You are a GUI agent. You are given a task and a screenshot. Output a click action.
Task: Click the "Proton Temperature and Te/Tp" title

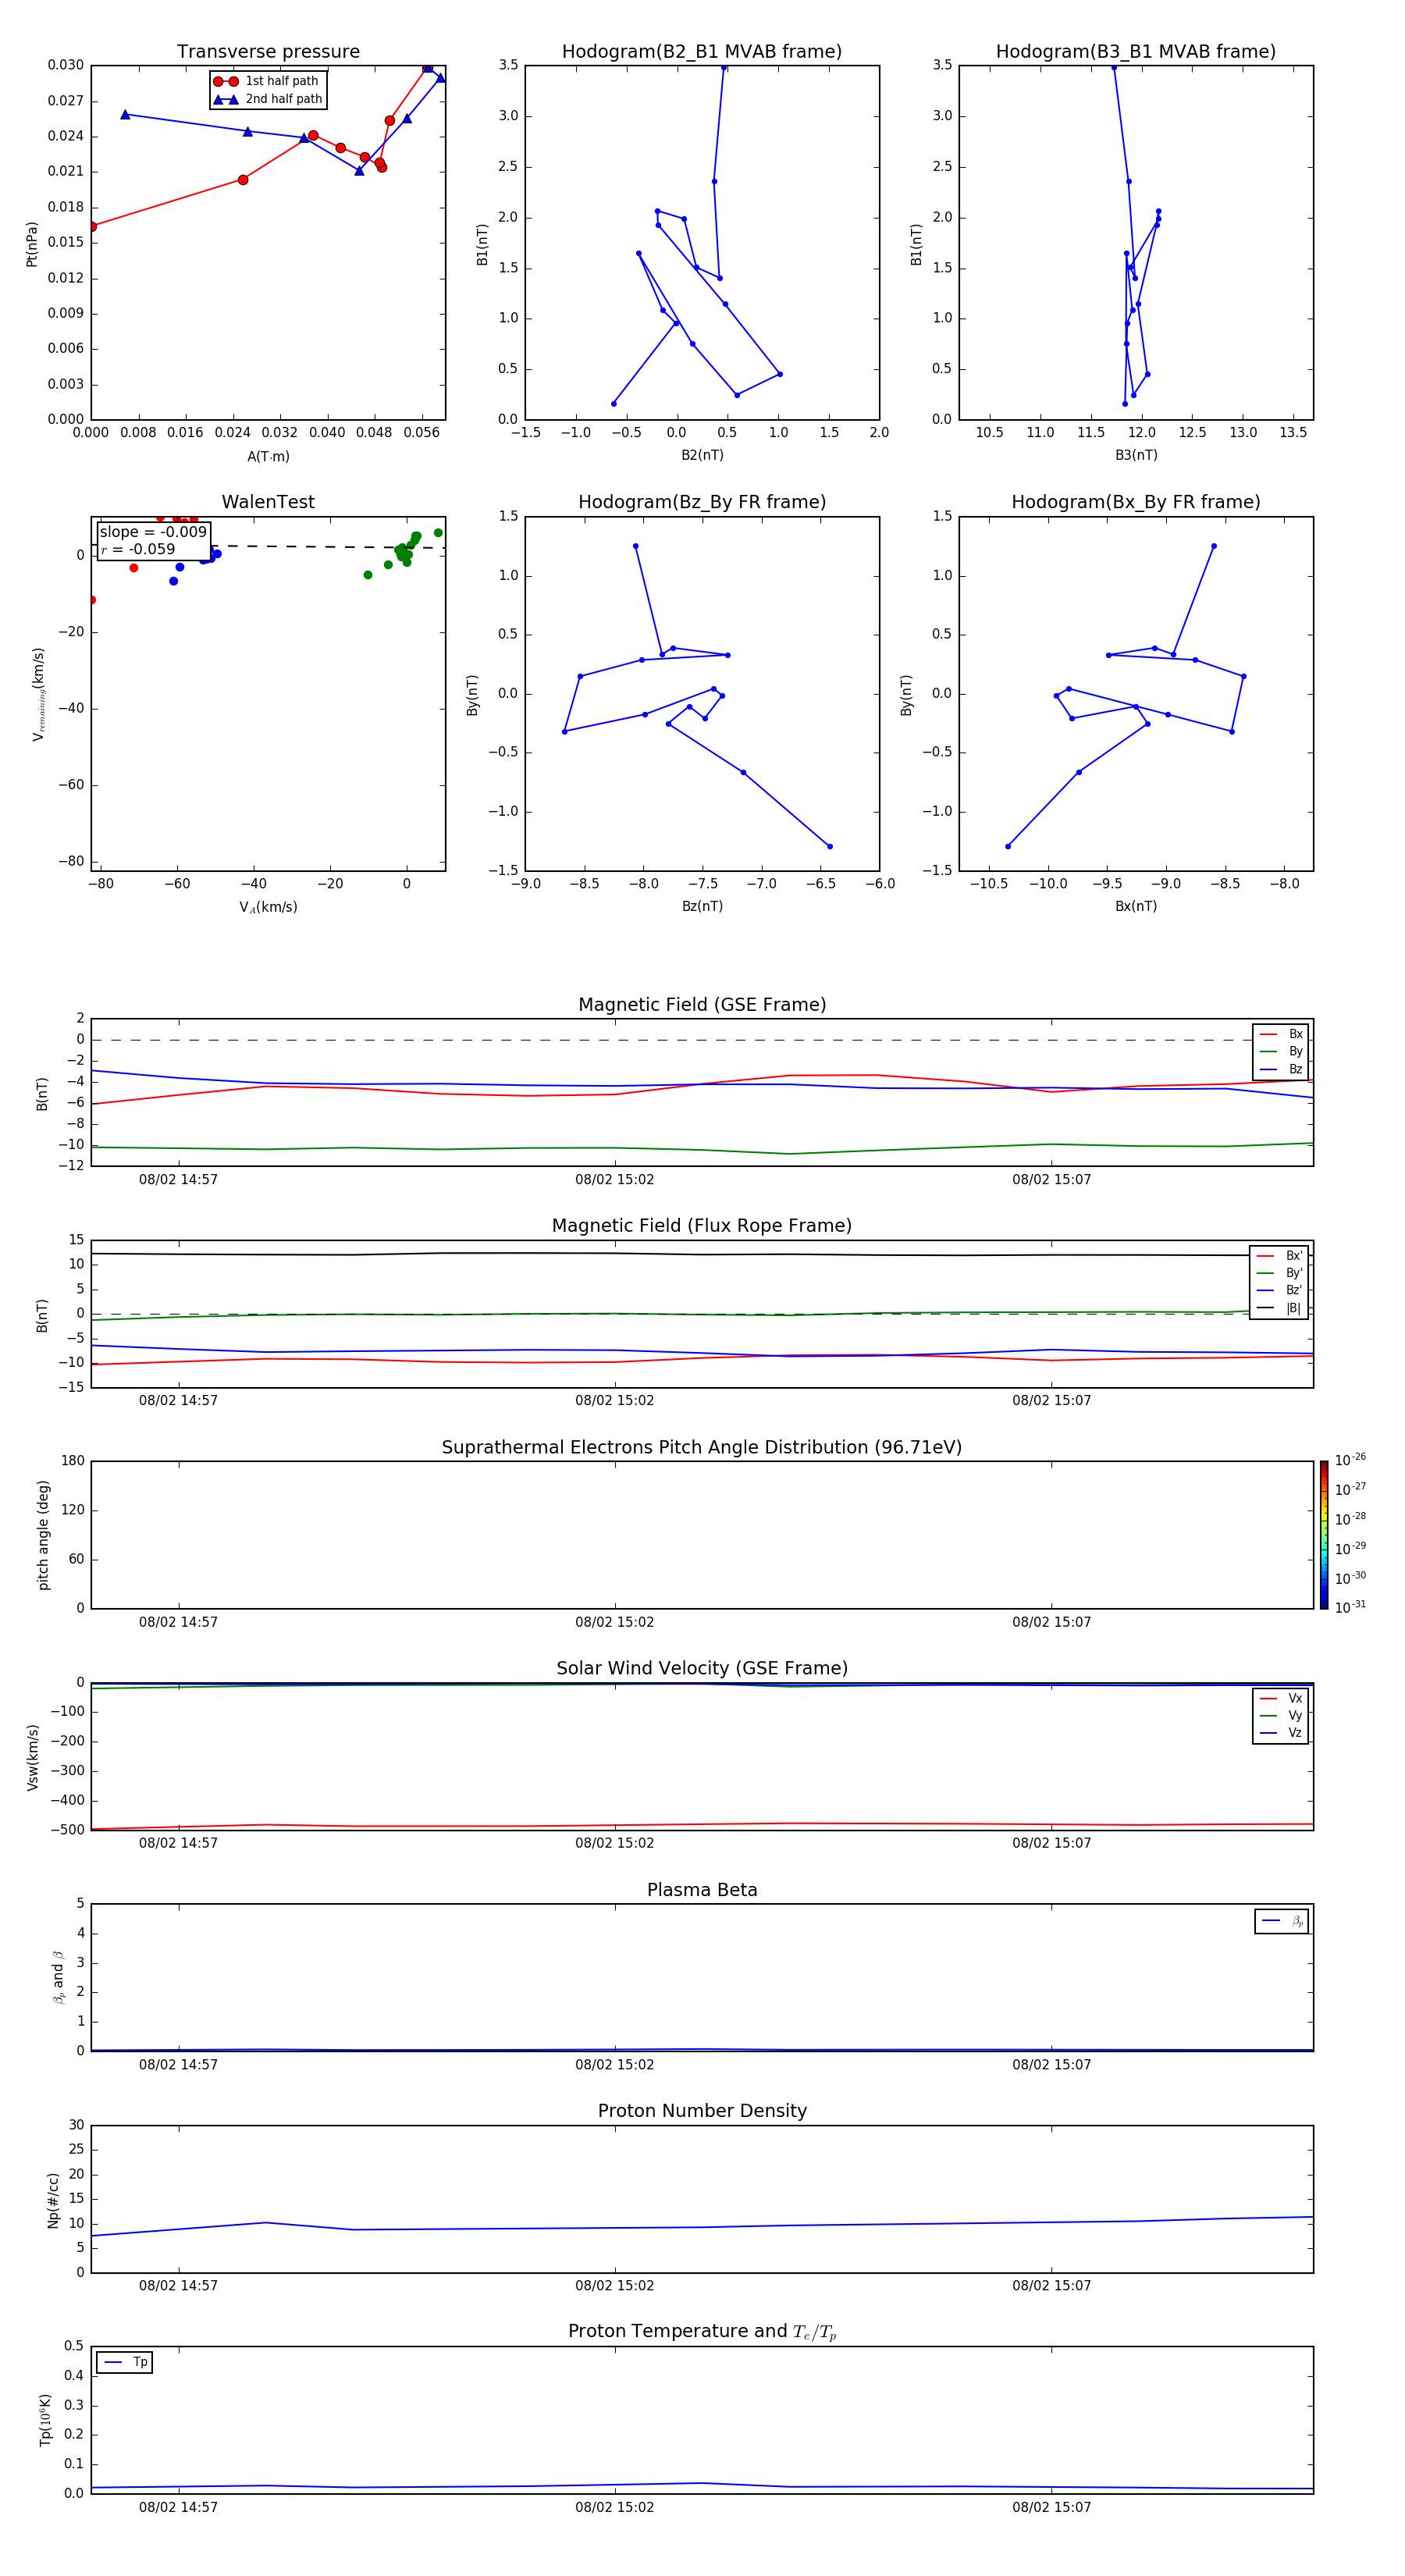click(702, 2332)
